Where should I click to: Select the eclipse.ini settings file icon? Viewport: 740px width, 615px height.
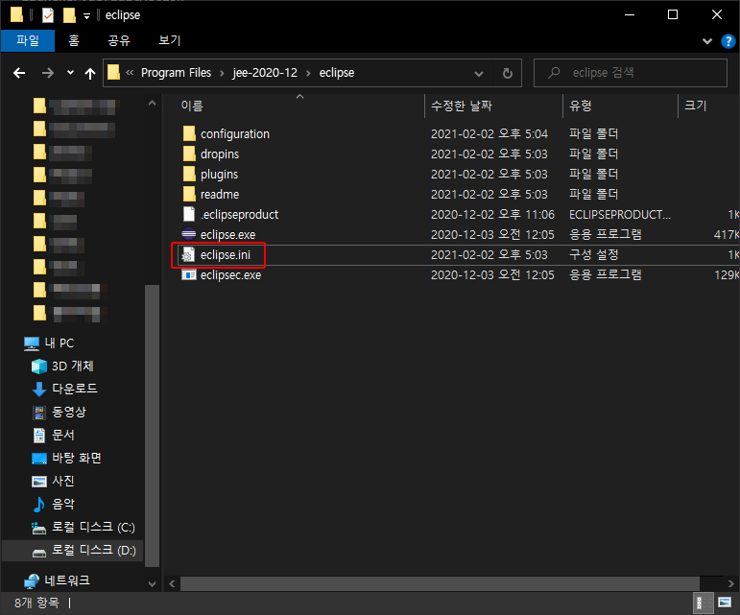click(x=189, y=254)
